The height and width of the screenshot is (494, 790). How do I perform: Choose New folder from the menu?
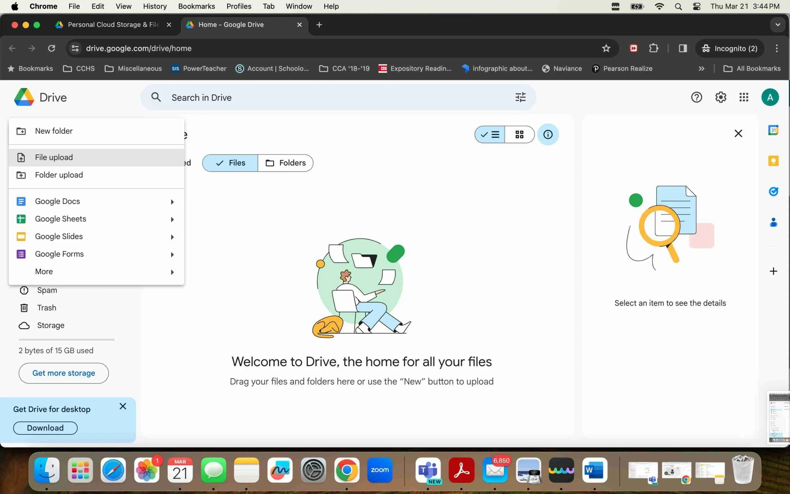tap(96, 131)
